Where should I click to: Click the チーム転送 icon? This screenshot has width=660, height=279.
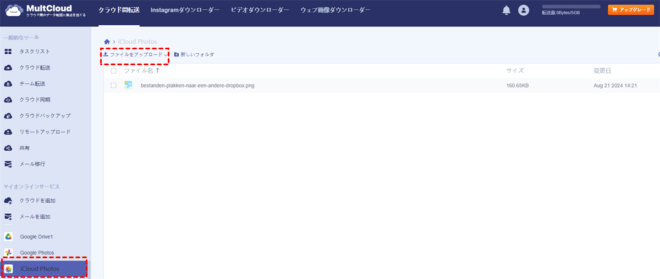(8, 83)
